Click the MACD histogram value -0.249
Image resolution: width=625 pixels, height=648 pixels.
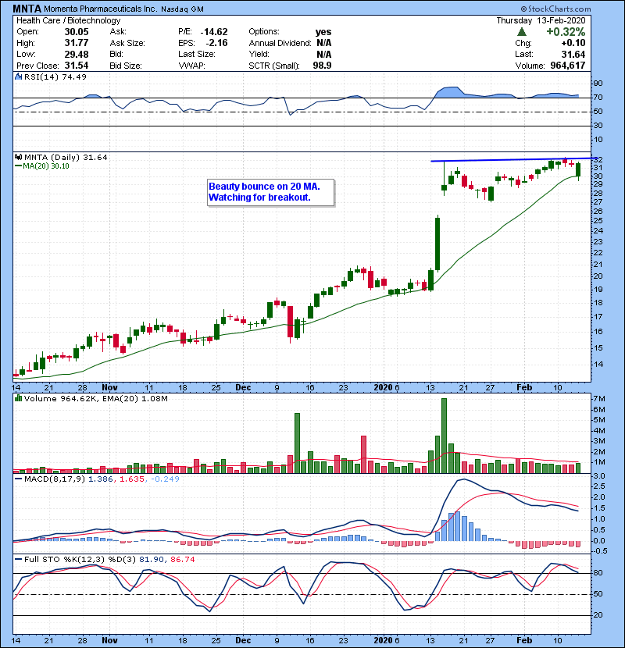[x=165, y=479]
